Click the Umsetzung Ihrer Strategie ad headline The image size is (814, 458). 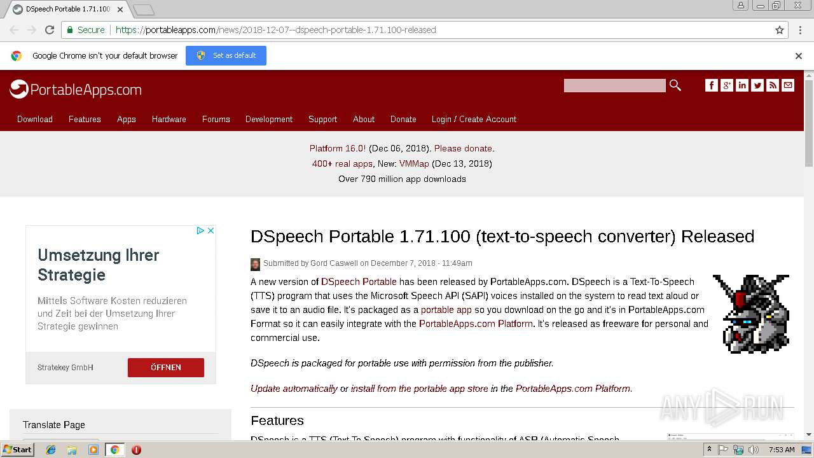(99, 265)
